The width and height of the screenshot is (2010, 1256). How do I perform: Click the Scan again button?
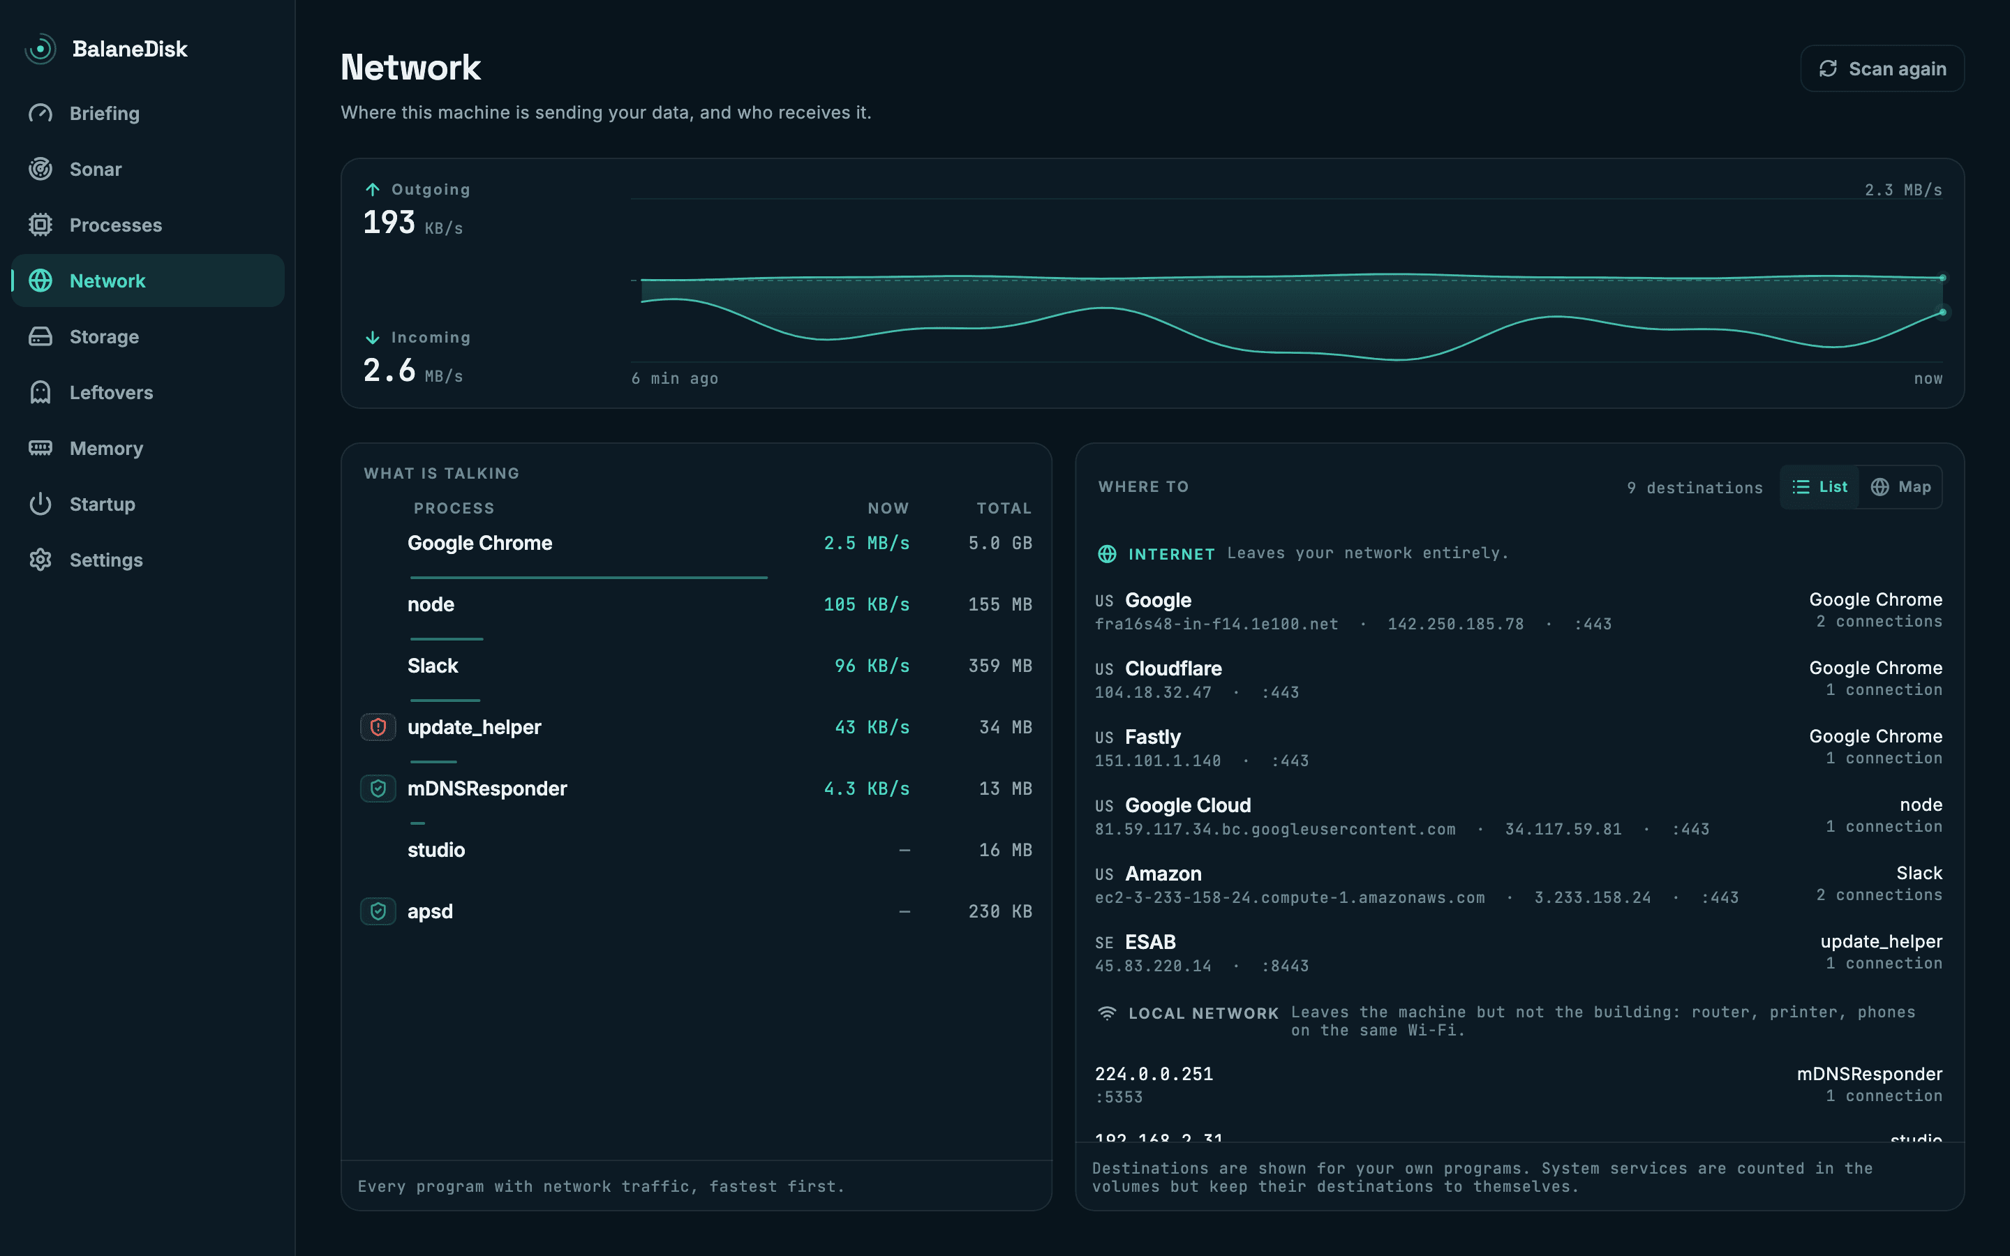[1882, 69]
